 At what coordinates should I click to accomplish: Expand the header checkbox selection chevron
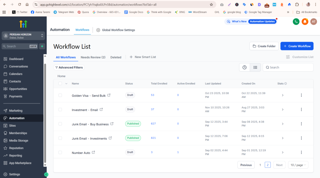click(66, 84)
